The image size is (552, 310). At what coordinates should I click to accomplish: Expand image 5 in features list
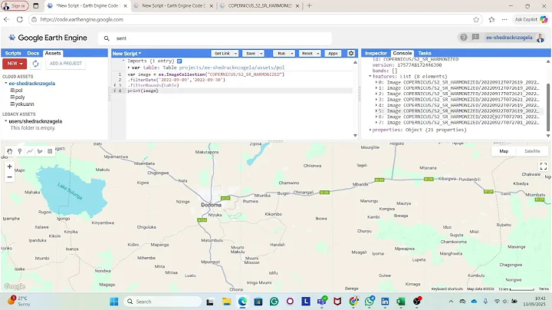pyautogui.click(x=376, y=111)
